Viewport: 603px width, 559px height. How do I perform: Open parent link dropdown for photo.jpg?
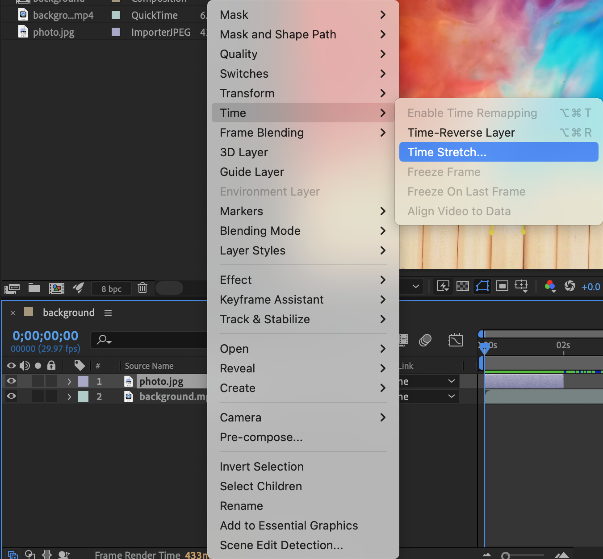(451, 381)
